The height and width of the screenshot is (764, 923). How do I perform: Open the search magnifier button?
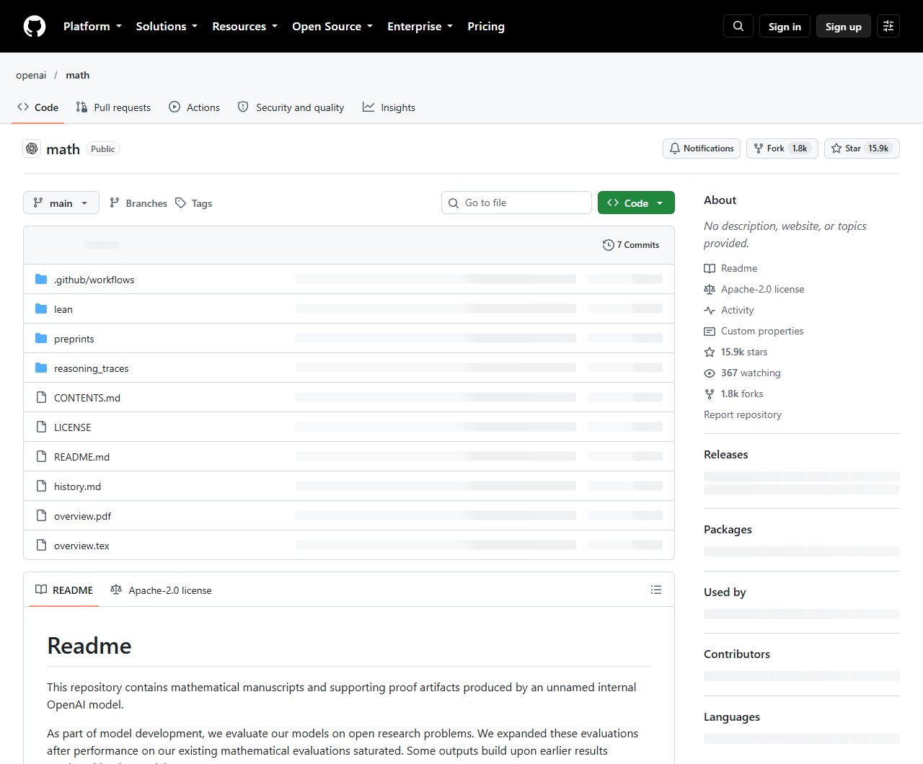point(738,26)
